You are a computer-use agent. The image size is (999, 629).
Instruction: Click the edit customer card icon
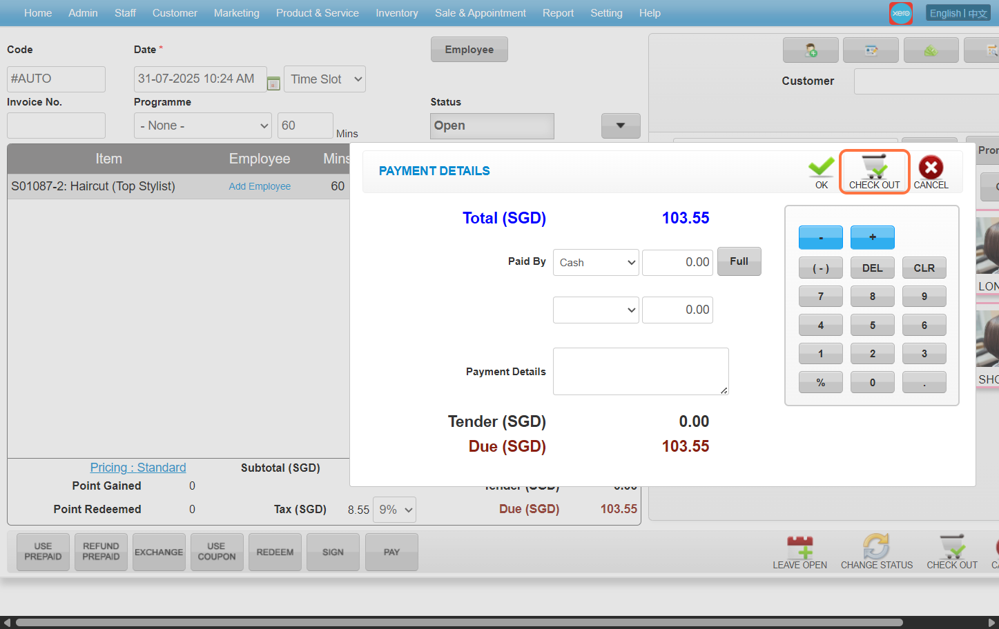click(x=871, y=50)
